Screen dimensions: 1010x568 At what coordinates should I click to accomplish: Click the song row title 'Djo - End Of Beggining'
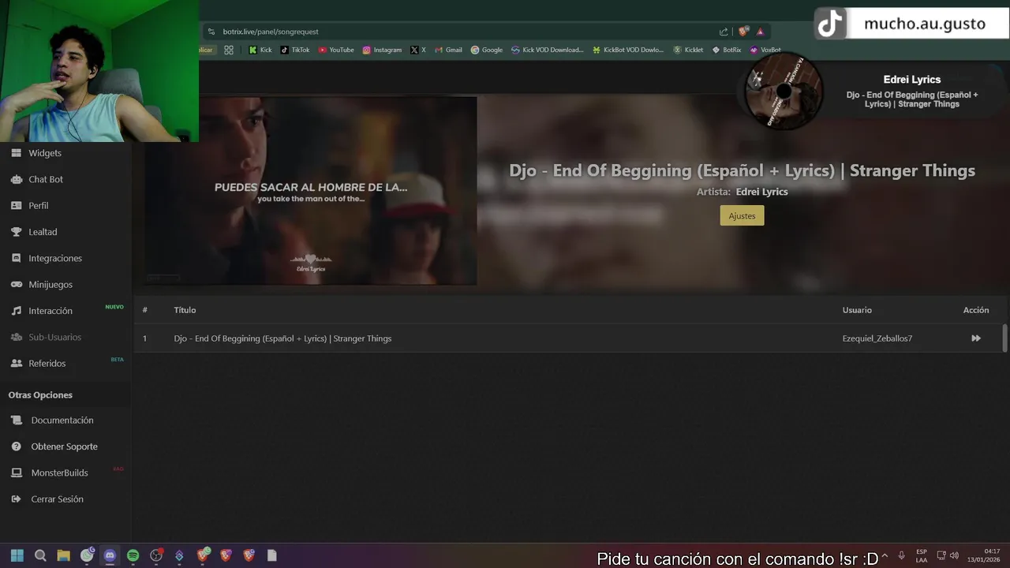[282, 338]
